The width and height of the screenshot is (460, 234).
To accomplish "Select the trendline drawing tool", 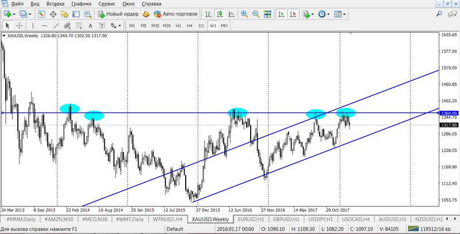I will [56, 26].
